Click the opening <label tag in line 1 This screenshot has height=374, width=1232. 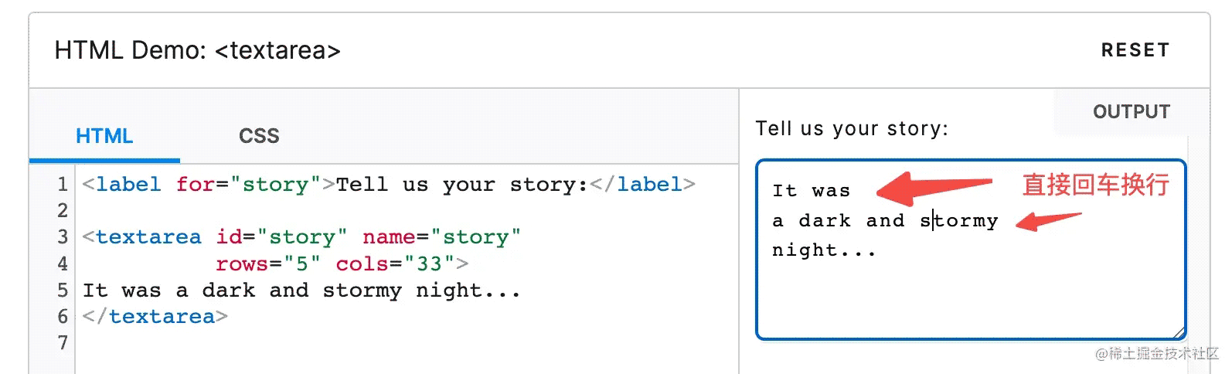pos(122,185)
